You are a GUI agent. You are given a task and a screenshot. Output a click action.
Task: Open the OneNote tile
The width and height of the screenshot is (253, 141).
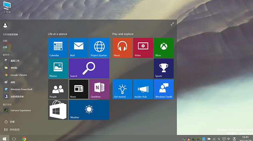pos(99,89)
